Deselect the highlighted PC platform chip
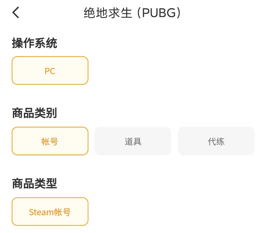Screen dimensions: 262x233 point(50,71)
